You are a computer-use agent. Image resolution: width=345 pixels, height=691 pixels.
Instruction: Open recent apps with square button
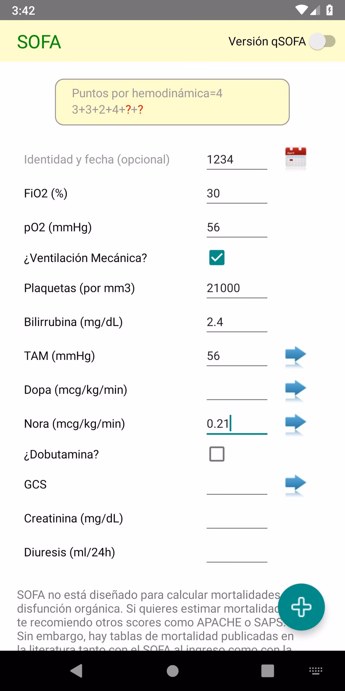[x=268, y=670]
